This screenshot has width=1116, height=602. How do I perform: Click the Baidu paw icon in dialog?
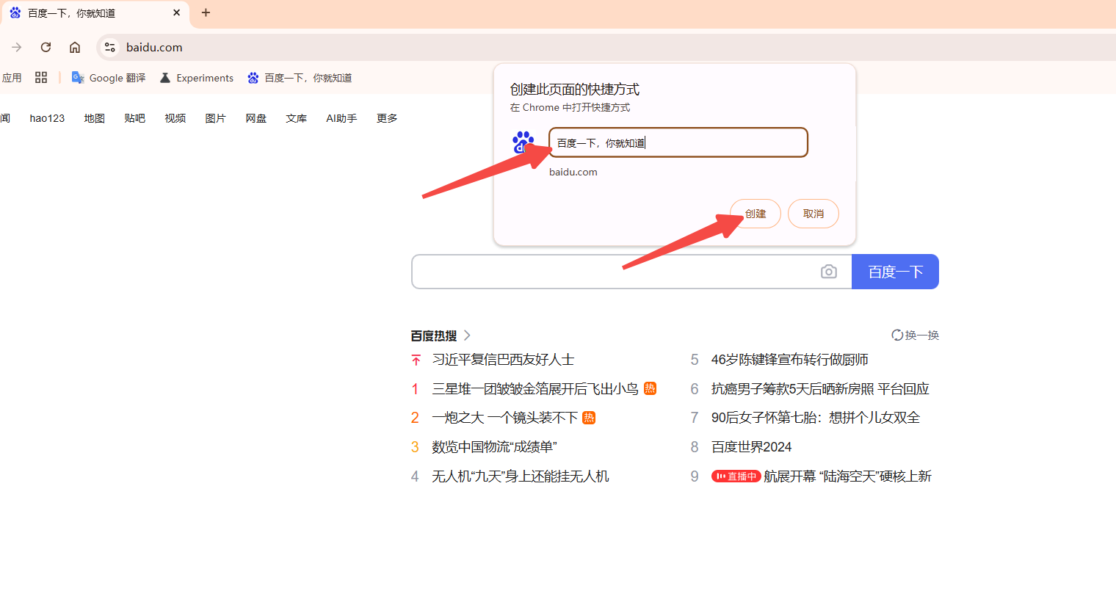pos(523,142)
